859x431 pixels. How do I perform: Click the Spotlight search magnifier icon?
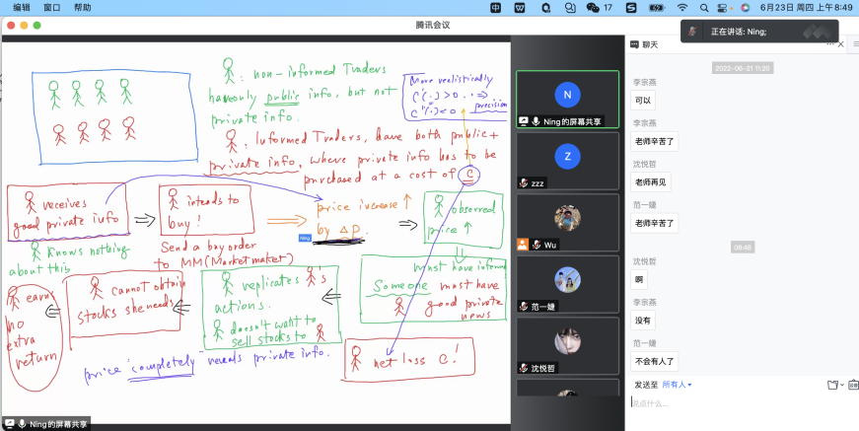coord(704,7)
